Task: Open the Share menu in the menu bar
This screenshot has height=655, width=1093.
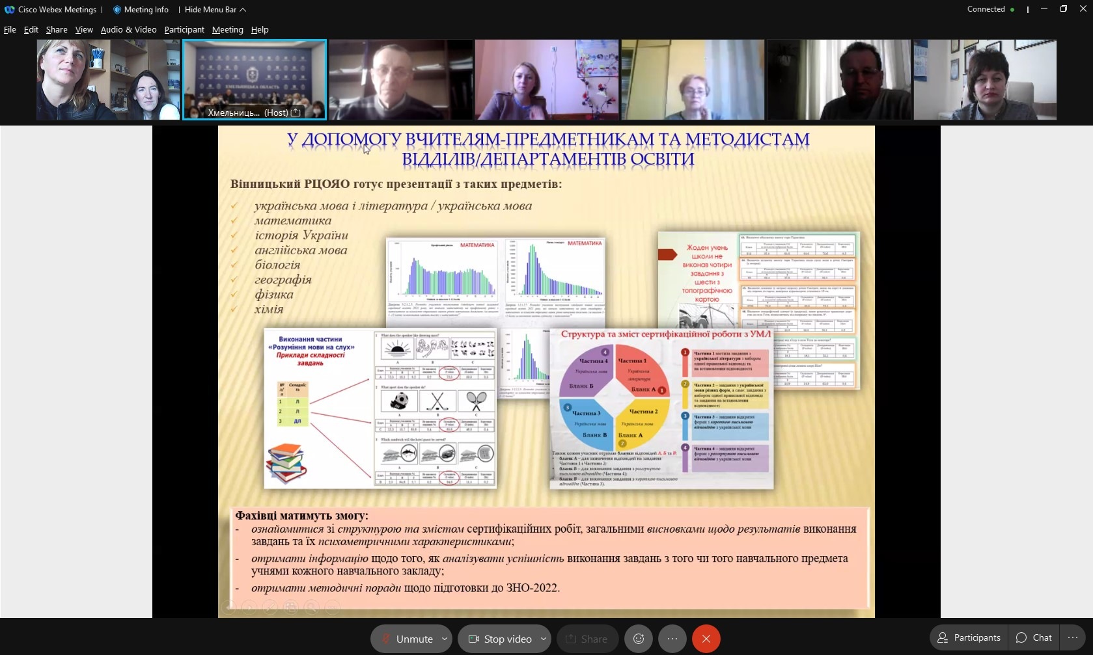Action: 57,29
